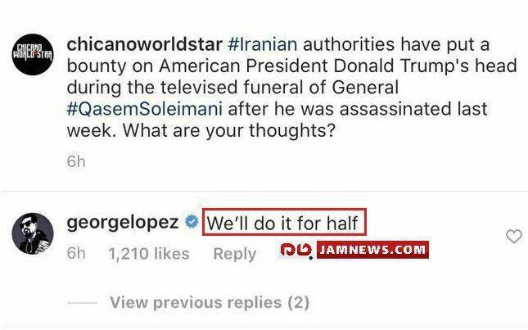Image resolution: width=528 pixels, height=330 pixels.
Task: Reply to the georgelopez comment
Action: click(x=235, y=254)
